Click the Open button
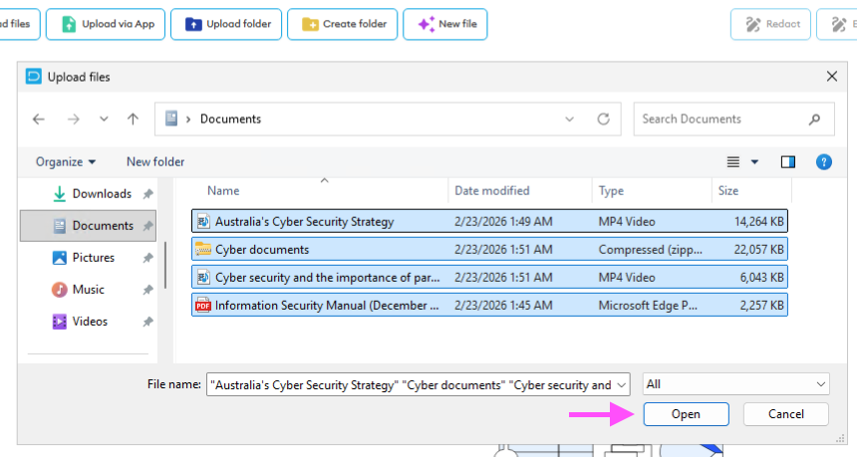The image size is (857, 457). tap(686, 414)
